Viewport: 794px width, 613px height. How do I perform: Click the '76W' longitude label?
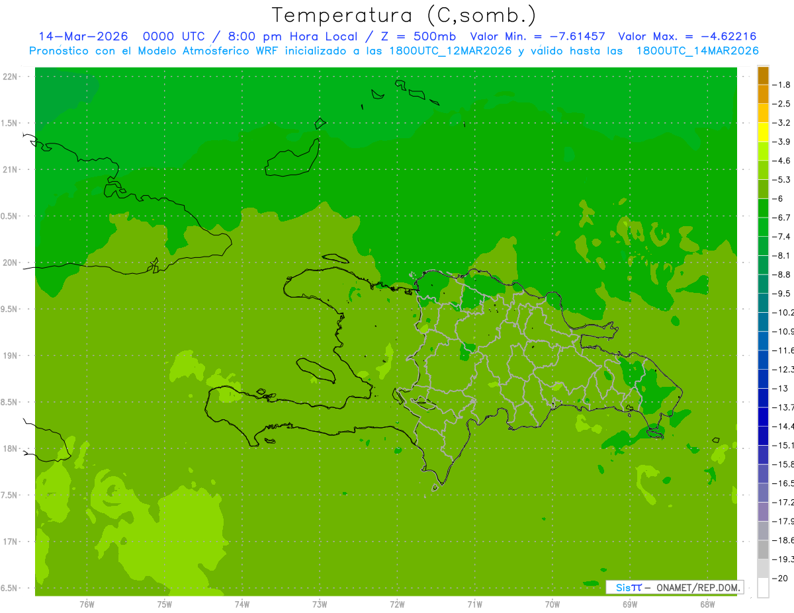pyautogui.click(x=87, y=604)
